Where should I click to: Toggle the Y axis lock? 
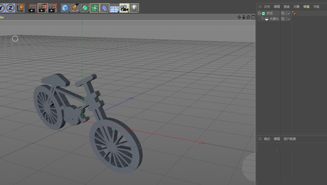tap(2, 8)
